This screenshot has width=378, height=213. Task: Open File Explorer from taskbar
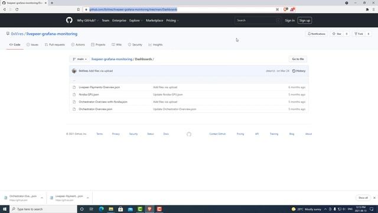(111, 209)
